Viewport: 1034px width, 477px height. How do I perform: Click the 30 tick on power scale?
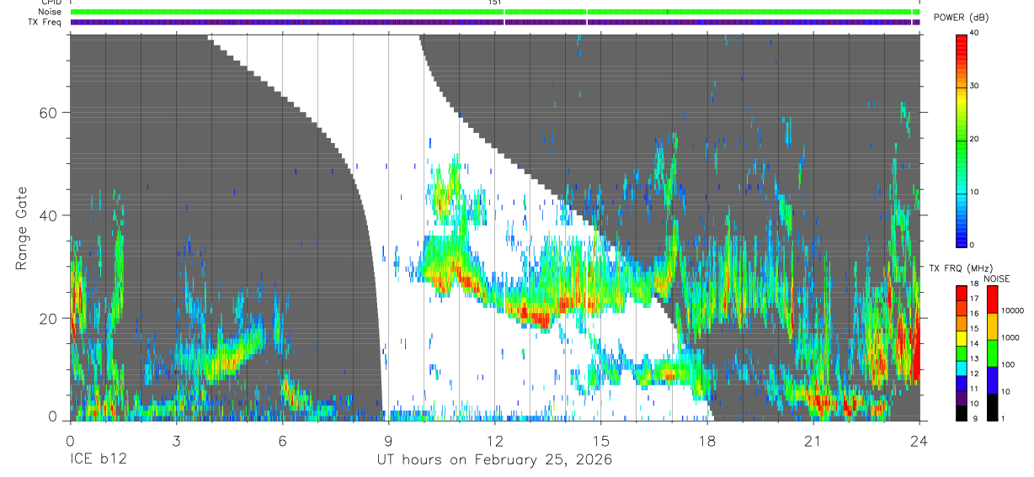tap(974, 86)
